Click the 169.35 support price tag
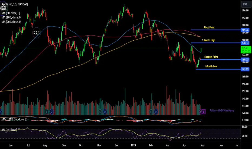This screenshot has width=252, height=149. pyautogui.click(x=245, y=60)
